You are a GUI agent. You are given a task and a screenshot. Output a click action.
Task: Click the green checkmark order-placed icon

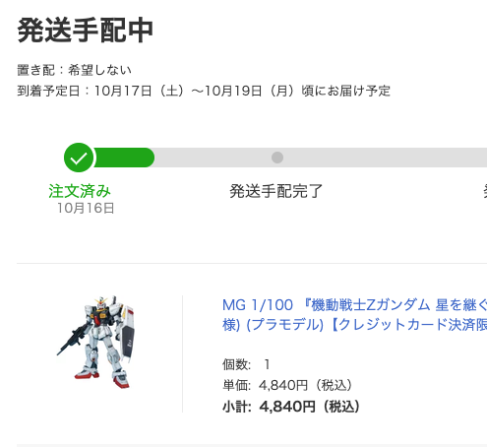point(79,158)
